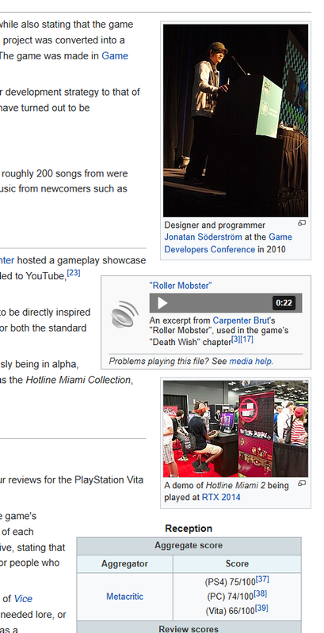The height and width of the screenshot is (633, 324).
Task: Jump to citation 38 for the PC score
Action: coord(261,594)
